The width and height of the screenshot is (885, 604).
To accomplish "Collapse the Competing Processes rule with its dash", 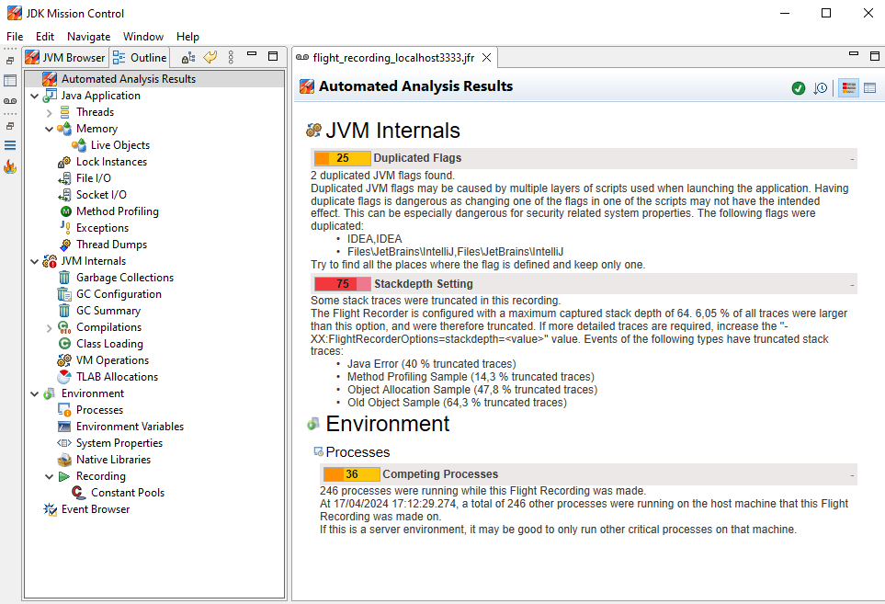I will tap(852, 474).
